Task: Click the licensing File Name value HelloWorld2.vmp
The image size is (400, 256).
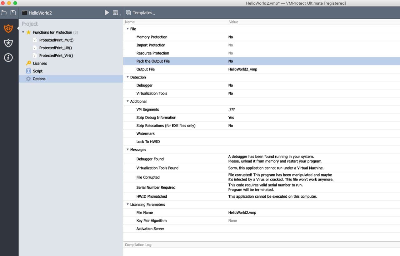Action: pyautogui.click(x=242, y=213)
